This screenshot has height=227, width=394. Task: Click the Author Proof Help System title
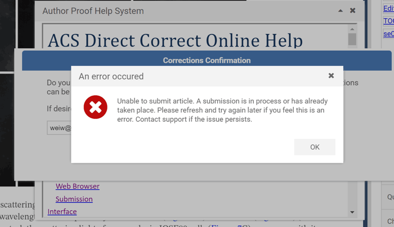point(93,11)
